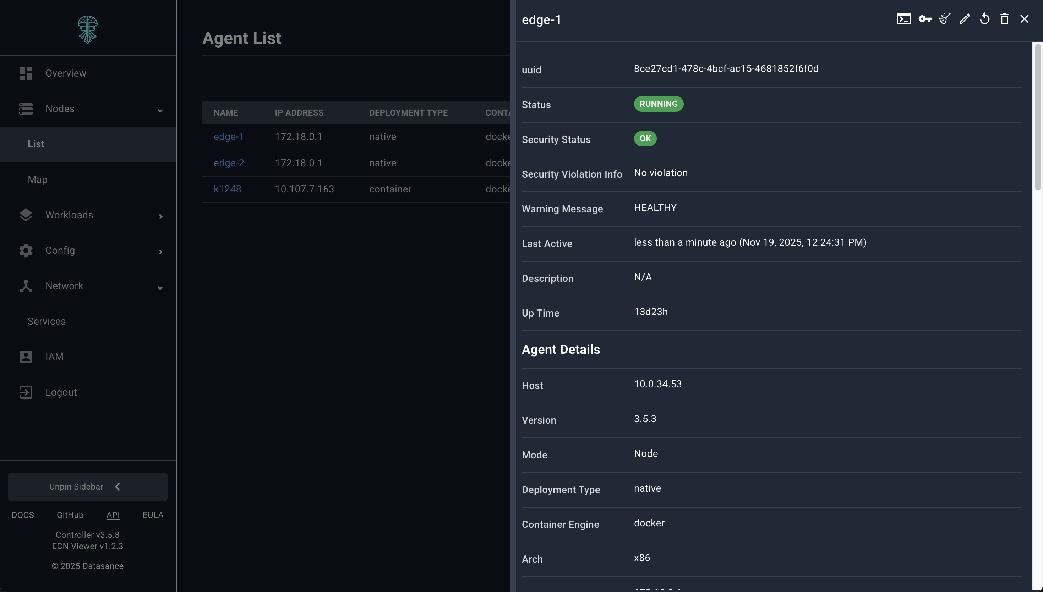1043x592 pixels.
Task: Expand the Config section
Action: tap(161, 252)
